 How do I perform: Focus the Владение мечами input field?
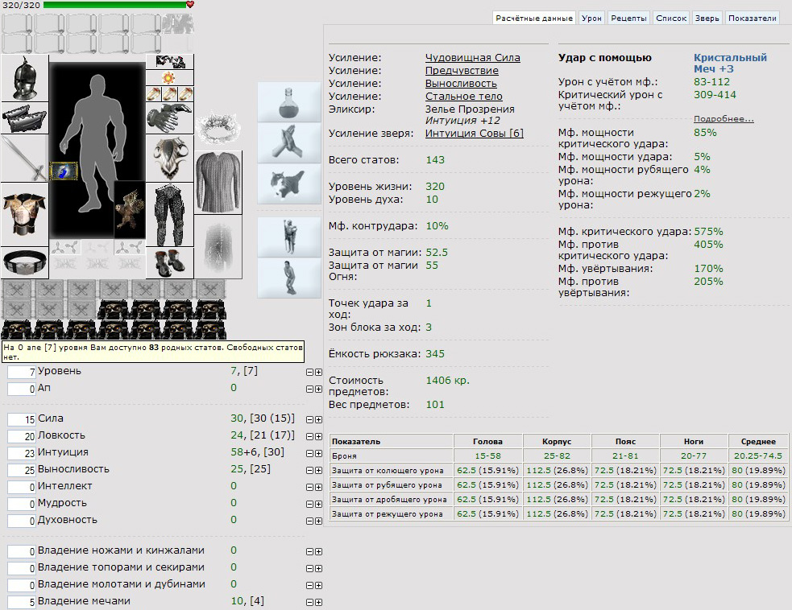coord(22,602)
